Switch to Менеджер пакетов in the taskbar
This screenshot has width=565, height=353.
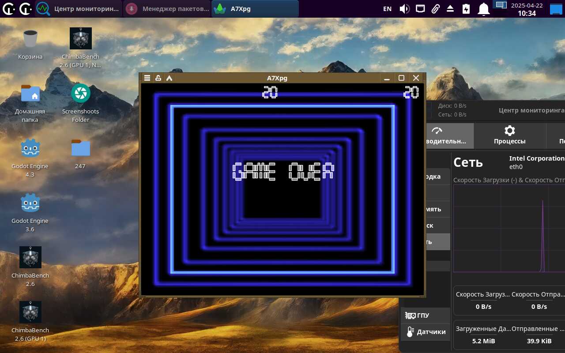point(167,8)
